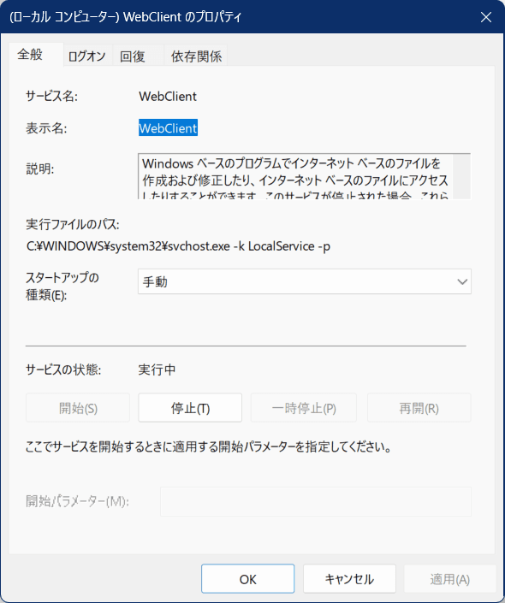The width and height of the screenshot is (505, 603).
Task: Click the 開始パラメーター(M): label
Action: [x=77, y=501]
